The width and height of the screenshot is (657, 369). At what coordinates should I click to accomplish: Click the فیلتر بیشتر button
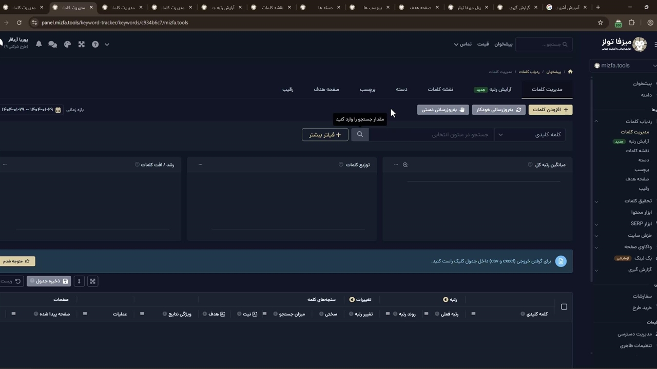click(x=325, y=135)
